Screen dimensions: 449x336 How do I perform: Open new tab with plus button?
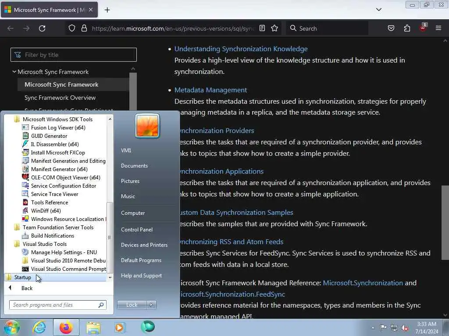107,10
